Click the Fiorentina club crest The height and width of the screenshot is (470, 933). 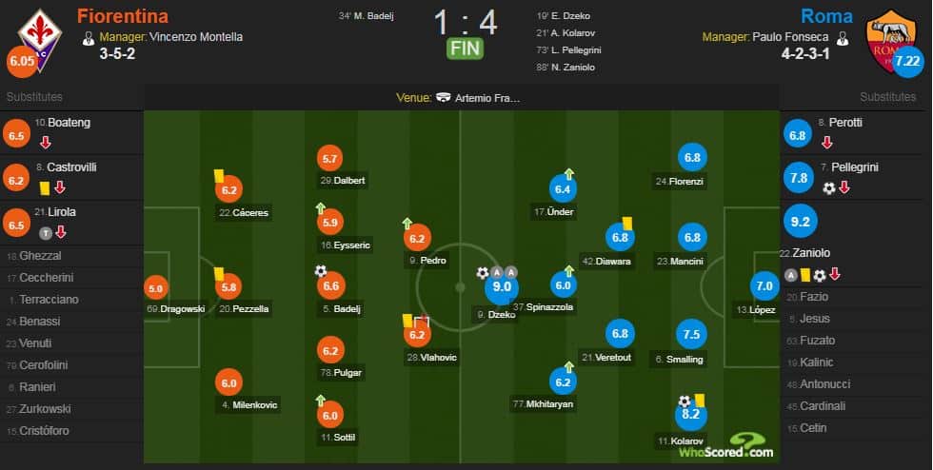pyautogui.click(x=39, y=39)
